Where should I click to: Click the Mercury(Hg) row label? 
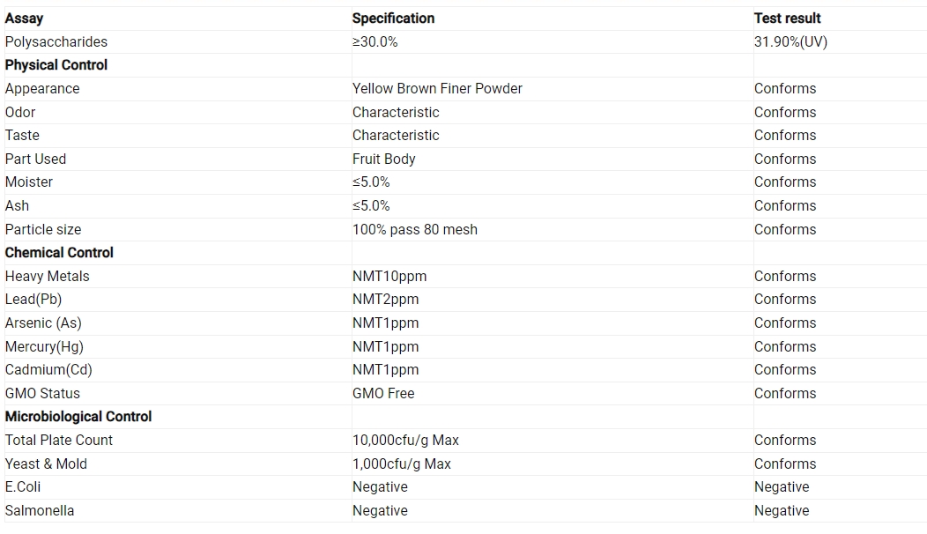44,346
